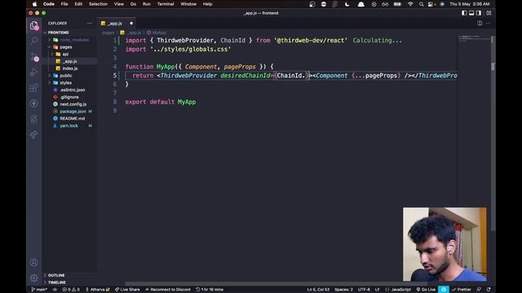Viewport: 522px width, 293px height.
Task: Open Source Control view in activity bar
Action: 34,56
